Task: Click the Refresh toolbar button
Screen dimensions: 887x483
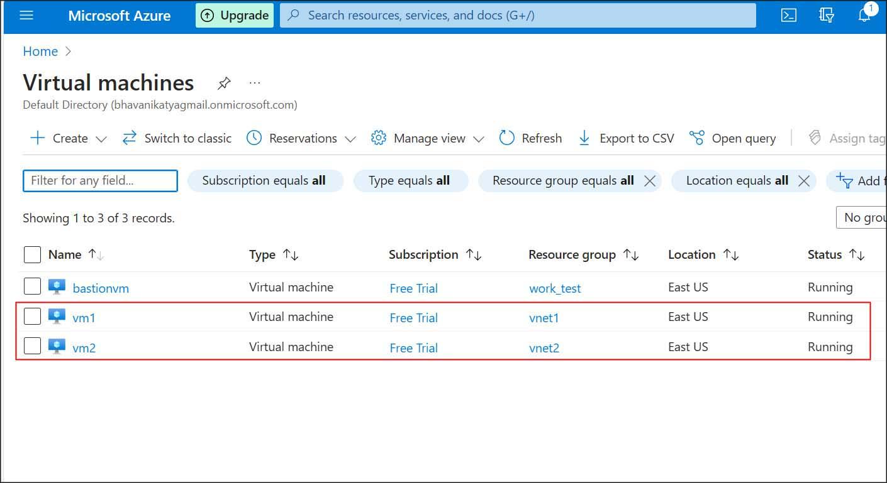Action: (530, 138)
